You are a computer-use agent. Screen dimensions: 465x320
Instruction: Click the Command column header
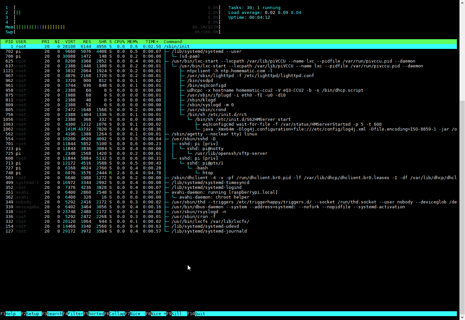(x=173, y=42)
